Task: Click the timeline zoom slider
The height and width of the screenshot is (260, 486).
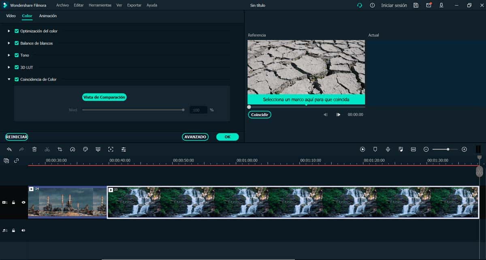Action: (x=445, y=149)
